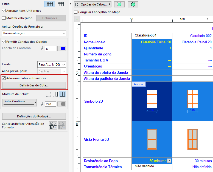This screenshot has height=172, width=213.
Task: Collapse the left panel with the arrow
Action: click(71, 4)
